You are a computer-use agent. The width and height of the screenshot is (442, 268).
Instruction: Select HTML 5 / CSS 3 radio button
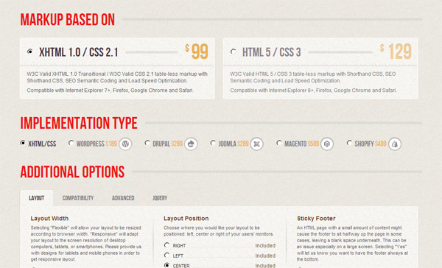click(x=233, y=52)
